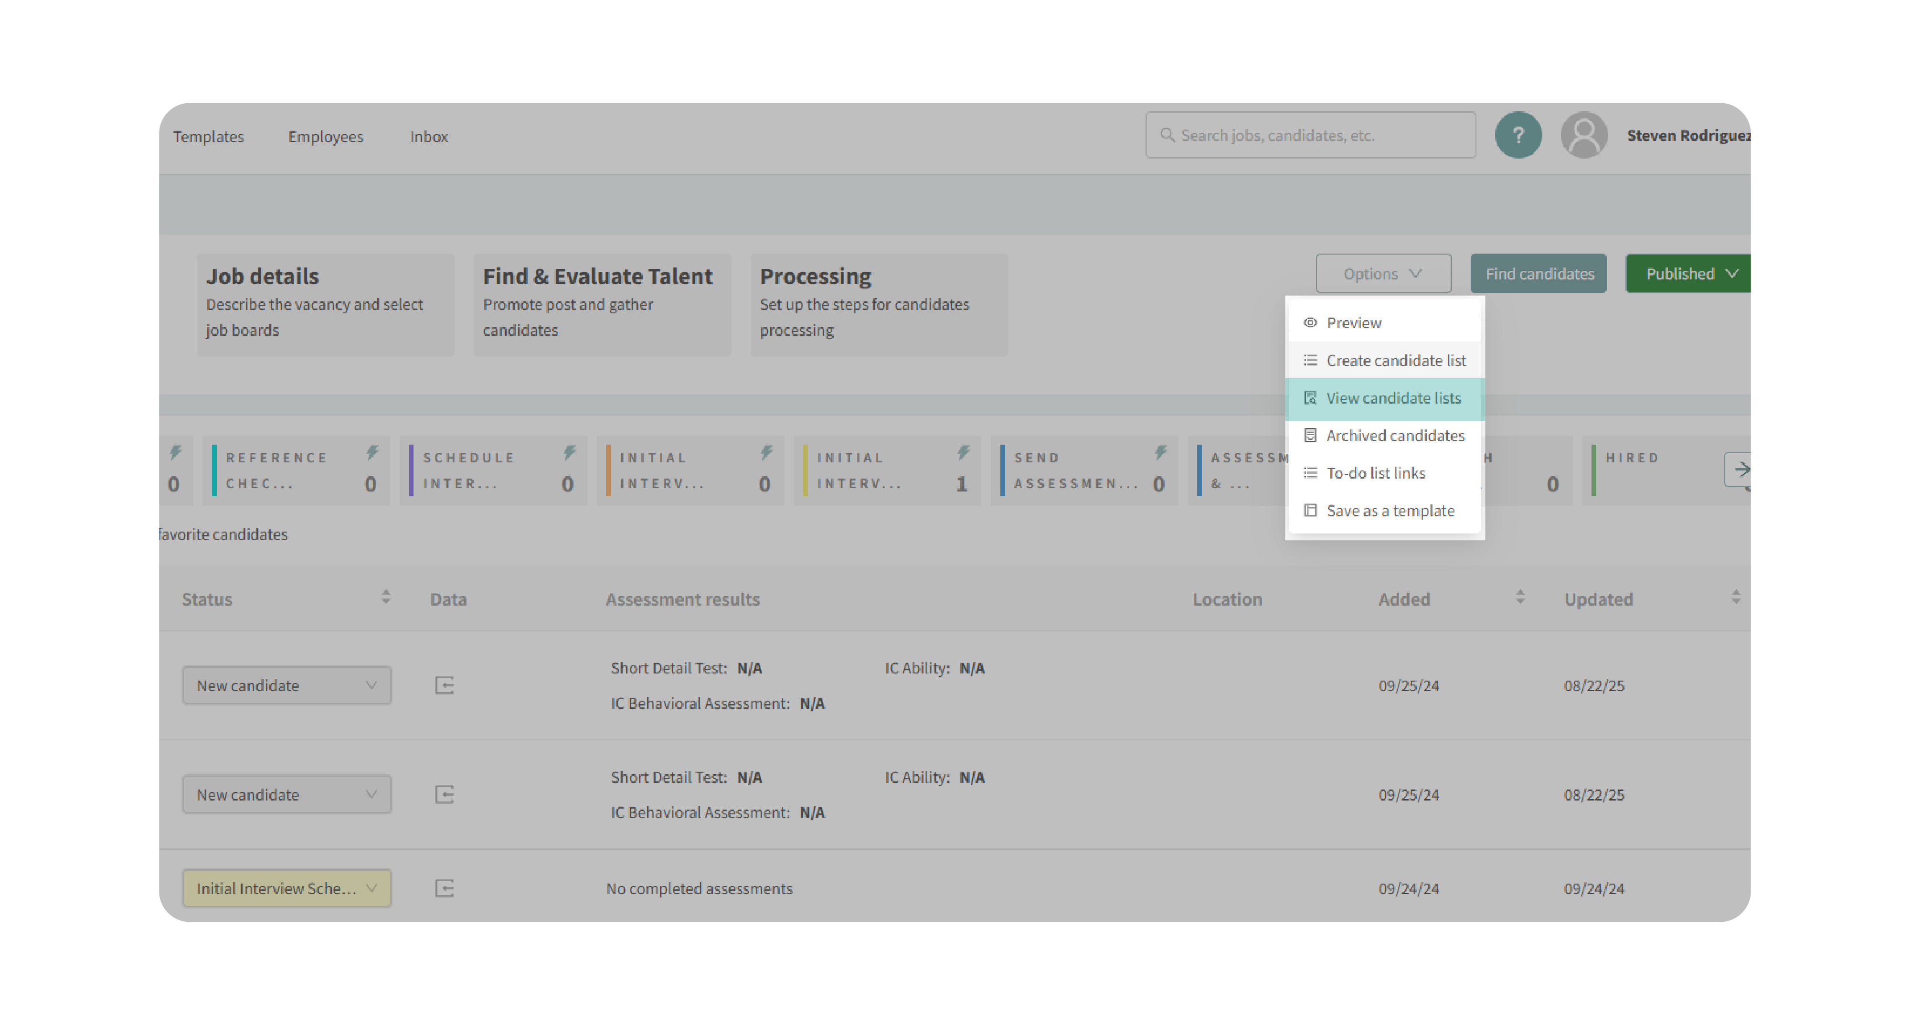
Task: Click the help question mark icon
Action: (1518, 135)
